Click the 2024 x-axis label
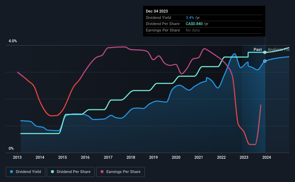 (x=267, y=157)
